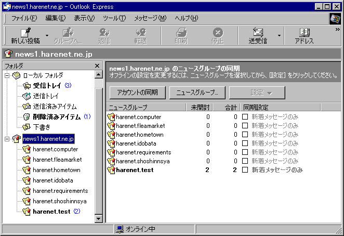
Task: Toggle sync checkbox for harenet.idobata
Action: pos(245,143)
